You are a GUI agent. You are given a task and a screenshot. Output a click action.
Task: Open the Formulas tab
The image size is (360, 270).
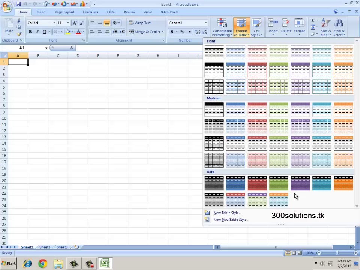[x=90, y=12]
